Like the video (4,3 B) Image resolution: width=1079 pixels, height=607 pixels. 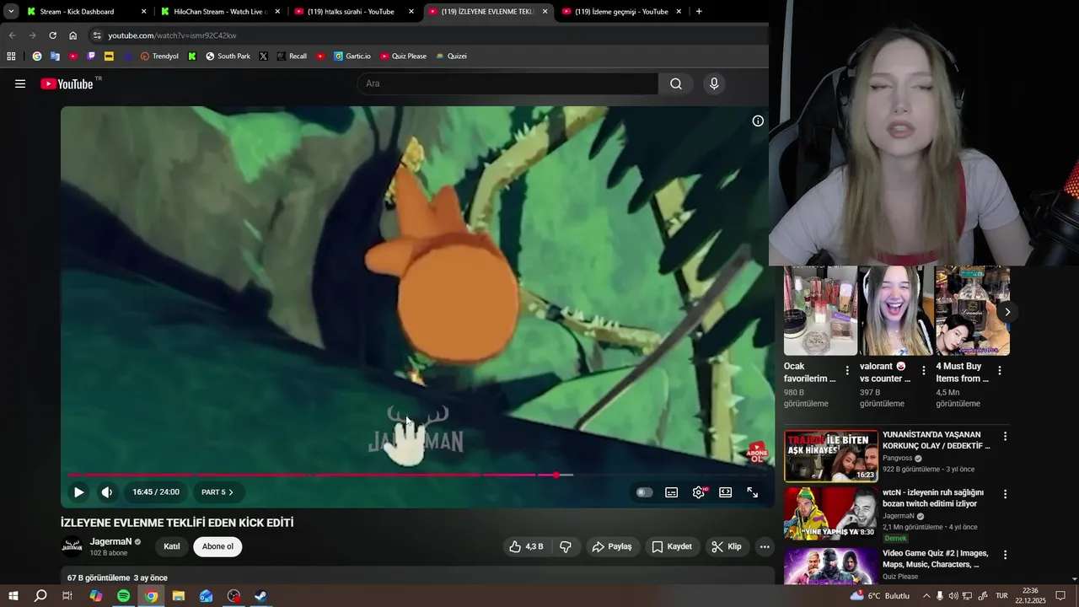pos(526,546)
